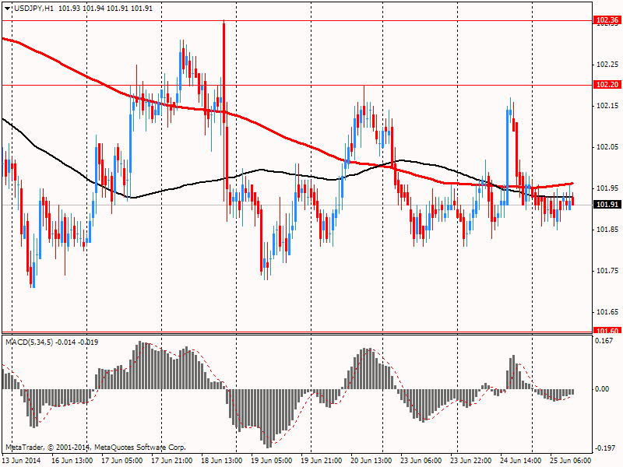Click the MACD 0.00 level scale label
This screenshot has height=467, width=623.
(602, 388)
